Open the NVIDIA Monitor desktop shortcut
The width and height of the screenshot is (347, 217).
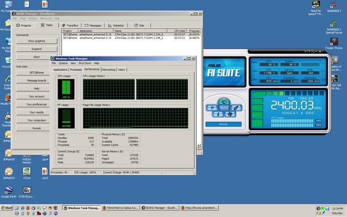[x=27, y=159]
